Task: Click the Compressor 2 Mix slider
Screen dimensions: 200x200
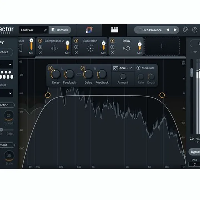Action: [x=67, y=45]
